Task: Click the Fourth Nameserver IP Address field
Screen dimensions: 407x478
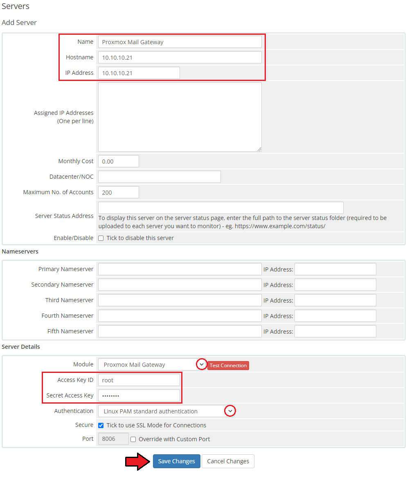Action: [x=335, y=316]
